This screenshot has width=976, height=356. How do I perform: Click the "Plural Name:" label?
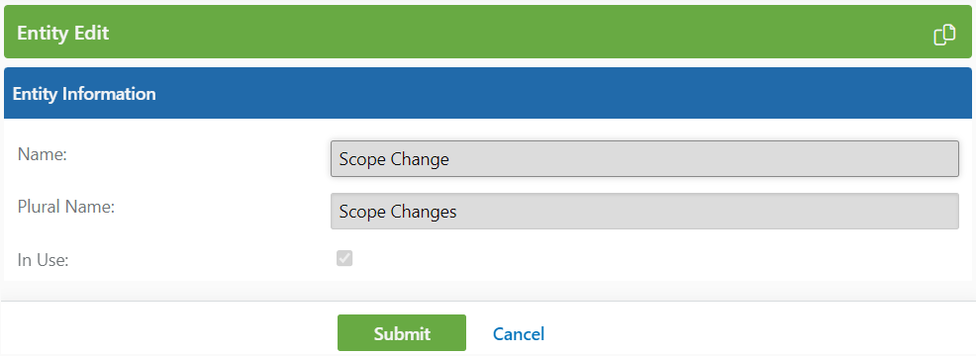tap(66, 207)
